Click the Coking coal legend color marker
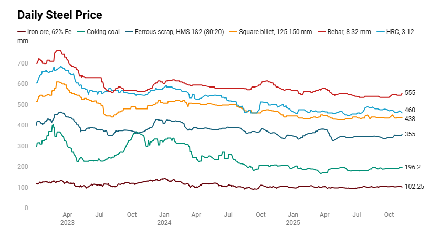 (81, 32)
